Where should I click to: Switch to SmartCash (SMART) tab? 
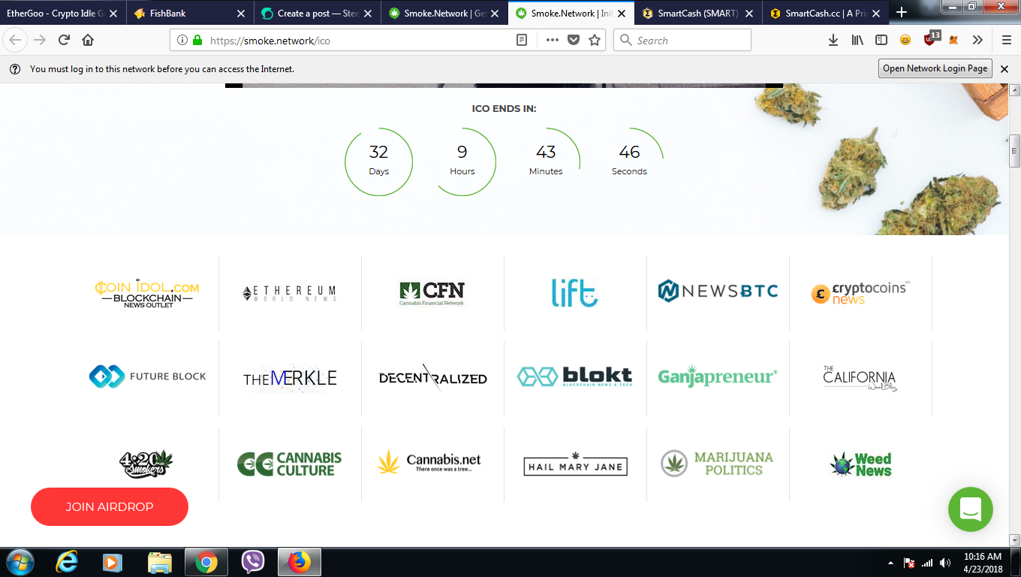point(697,13)
